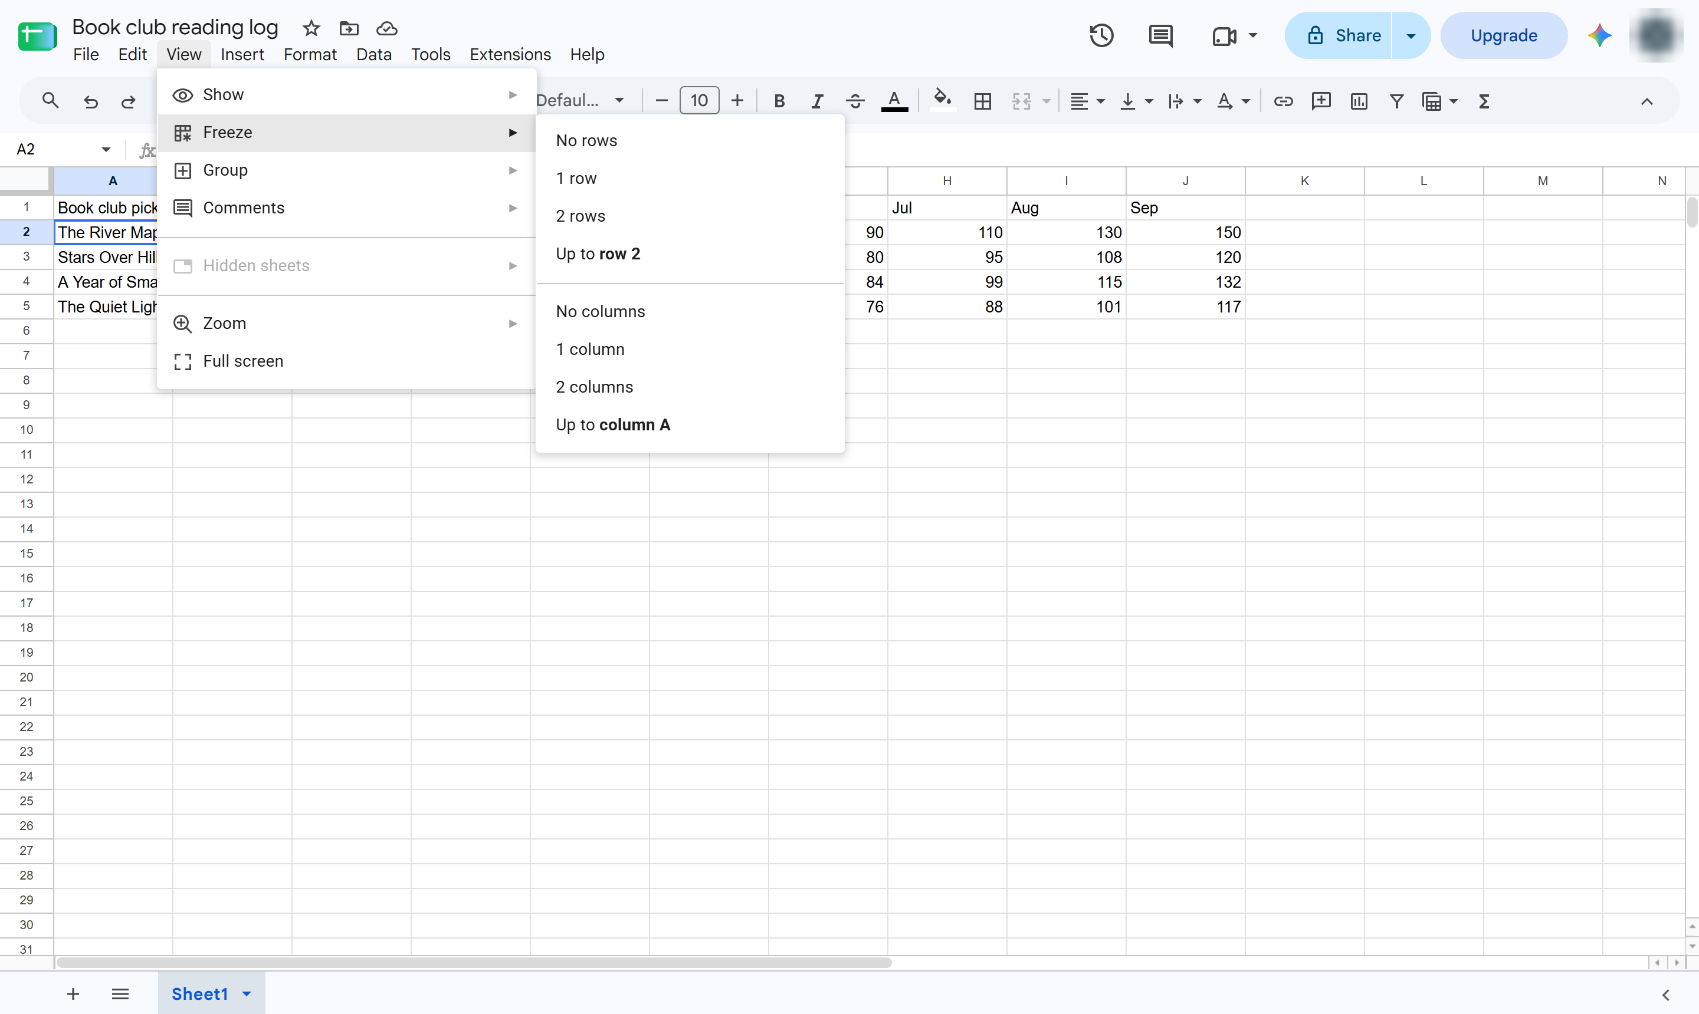Toggle italic formatting

[x=816, y=101]
